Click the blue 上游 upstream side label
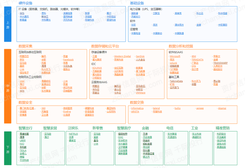Viewport: 245px width, 168px height. [8, 24]
